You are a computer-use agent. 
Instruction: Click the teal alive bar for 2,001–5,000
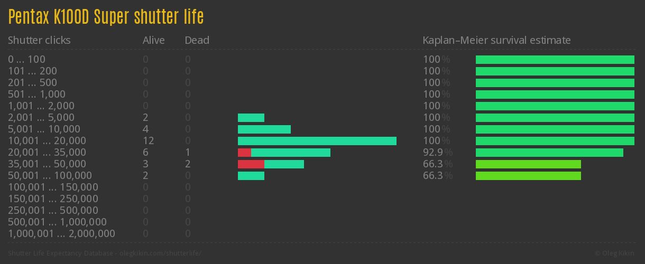[251, 118]
